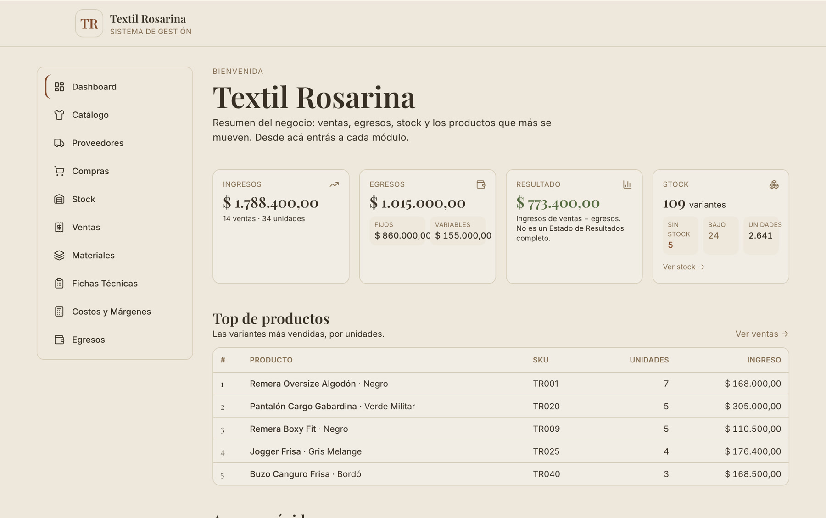Click the Bajo stock count 24
This screenshot has height=518, width=826.
click(720, 235)
